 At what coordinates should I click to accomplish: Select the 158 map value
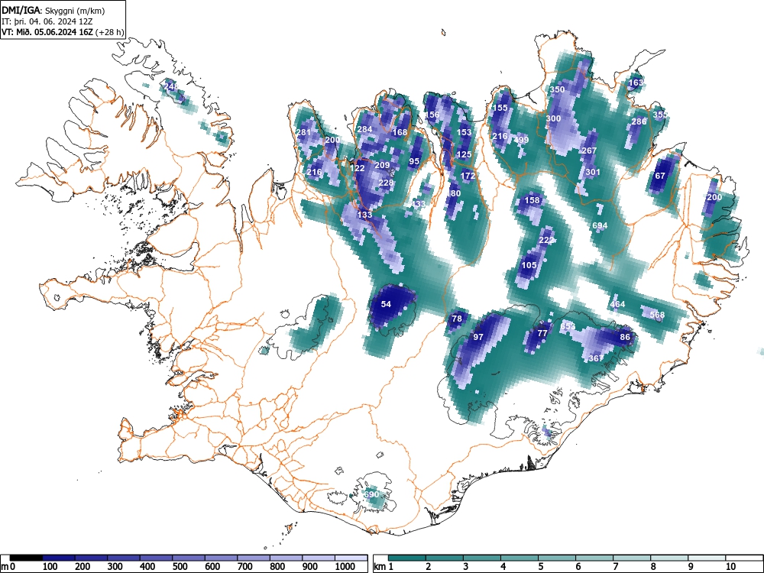pyautogui.click(x=532, y=199)
